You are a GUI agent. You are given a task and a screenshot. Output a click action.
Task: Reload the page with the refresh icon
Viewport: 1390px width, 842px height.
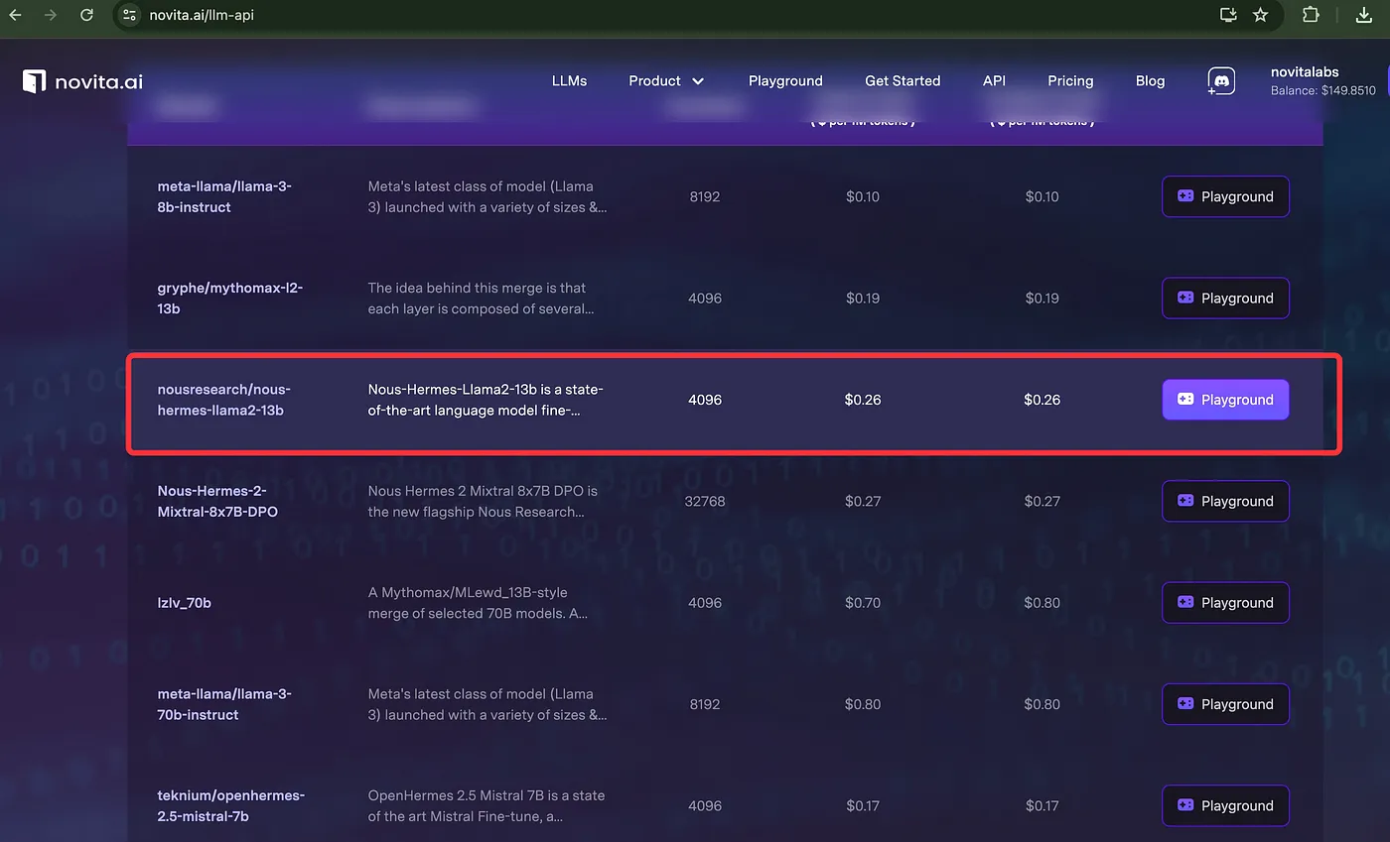[87, 15]
